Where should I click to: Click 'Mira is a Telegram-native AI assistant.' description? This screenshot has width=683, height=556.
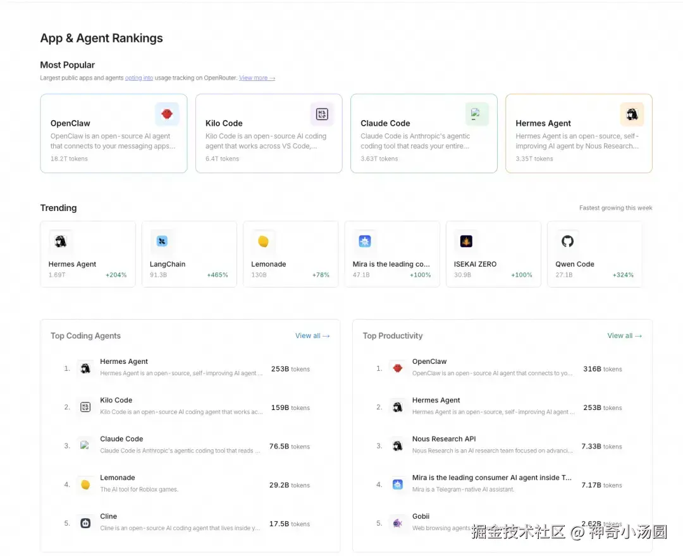click(x=463, y=490)
